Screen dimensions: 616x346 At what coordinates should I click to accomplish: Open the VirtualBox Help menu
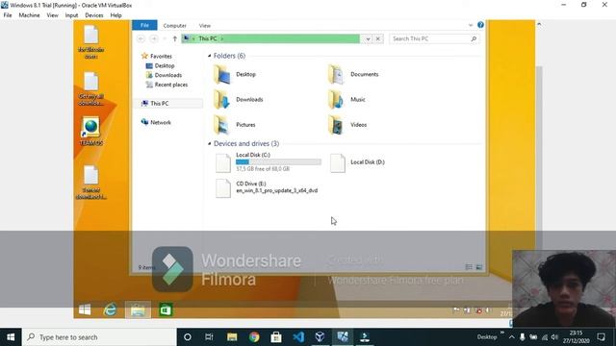point(115,15)
